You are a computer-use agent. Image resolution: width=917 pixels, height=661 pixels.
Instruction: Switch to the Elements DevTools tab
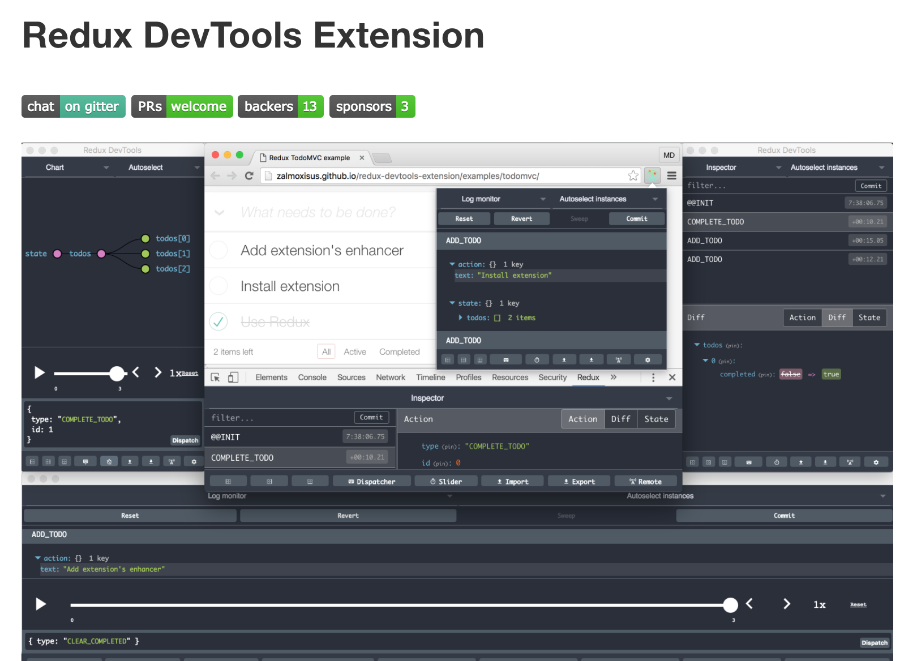pos(271,377)
